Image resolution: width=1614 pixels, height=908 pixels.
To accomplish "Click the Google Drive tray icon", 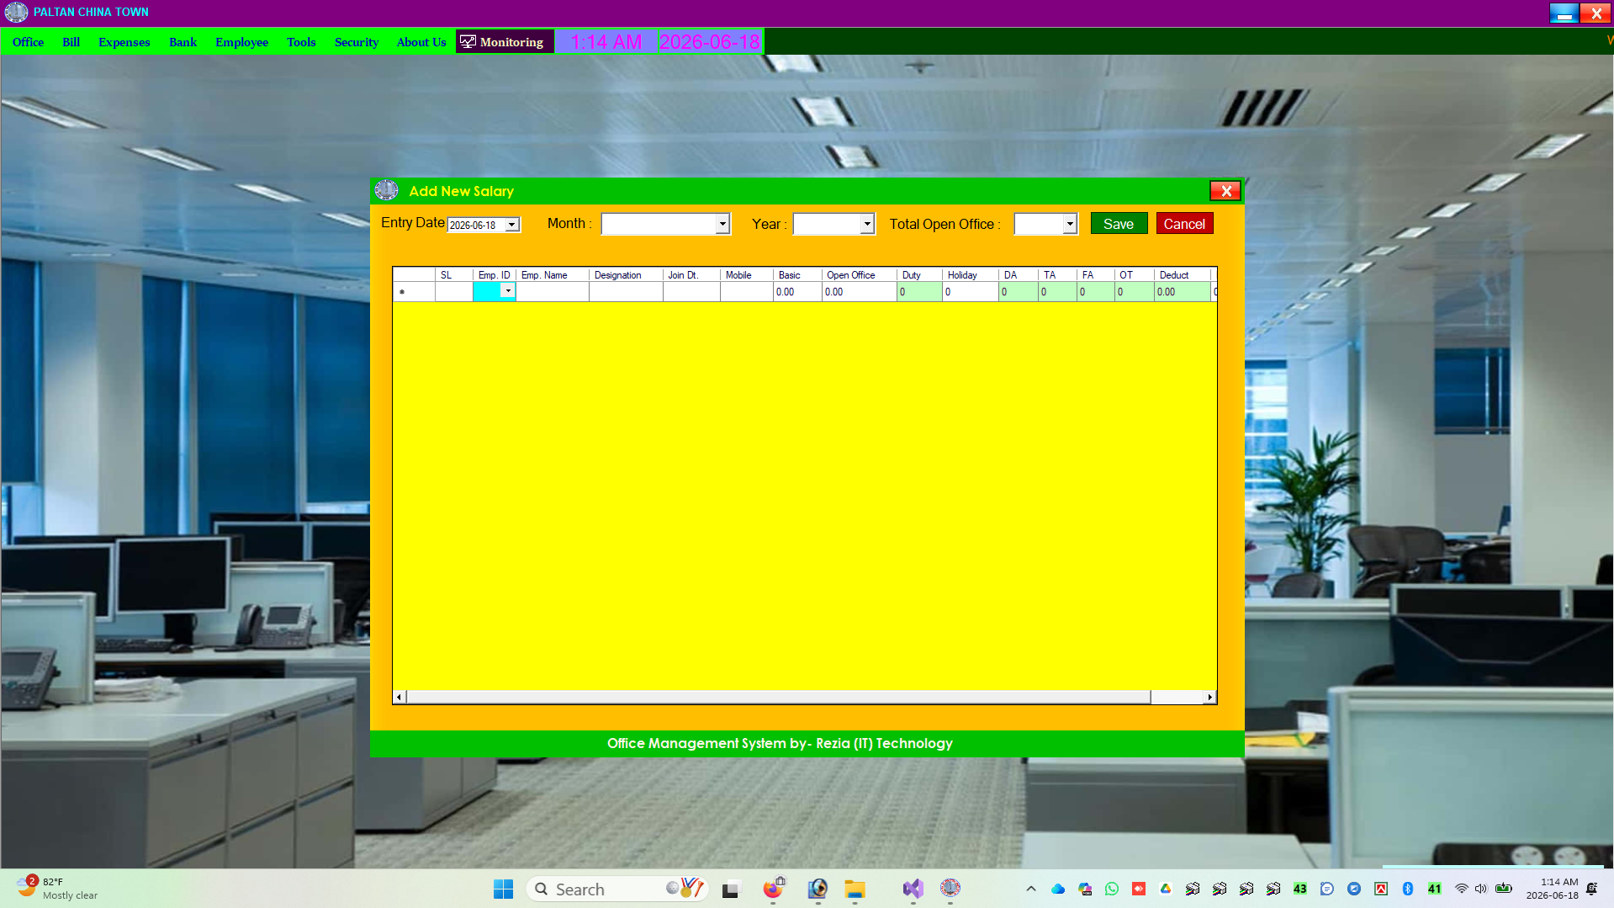I will (1166, 889).
